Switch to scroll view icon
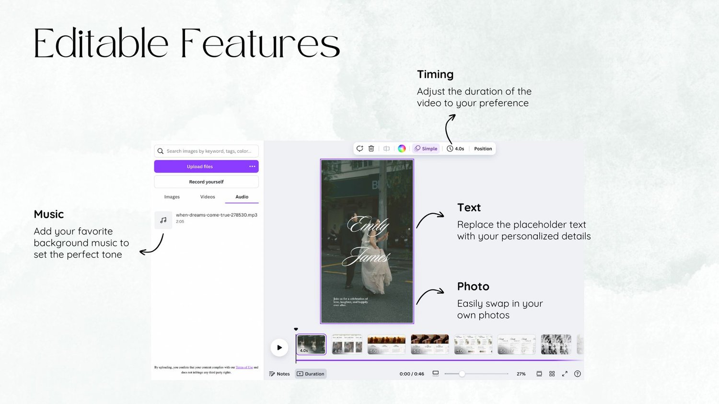The image size is (719, 404). coord(539,374)
